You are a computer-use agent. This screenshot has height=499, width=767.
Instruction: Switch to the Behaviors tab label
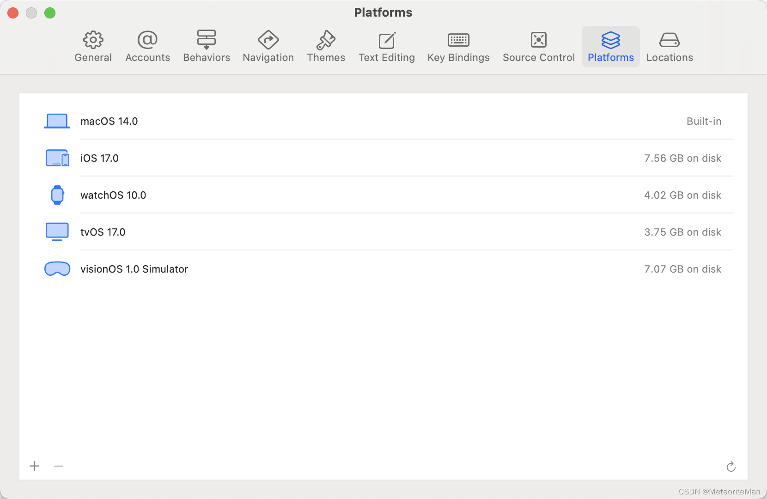pyautogui.click(x=207, y=58)
